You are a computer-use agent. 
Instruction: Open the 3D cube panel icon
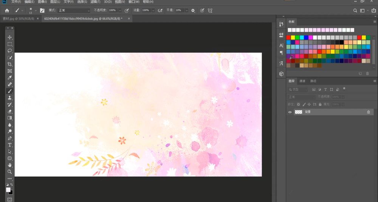[281, 74]
